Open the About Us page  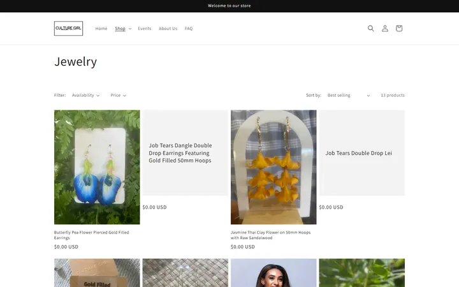tap(168, 29)
